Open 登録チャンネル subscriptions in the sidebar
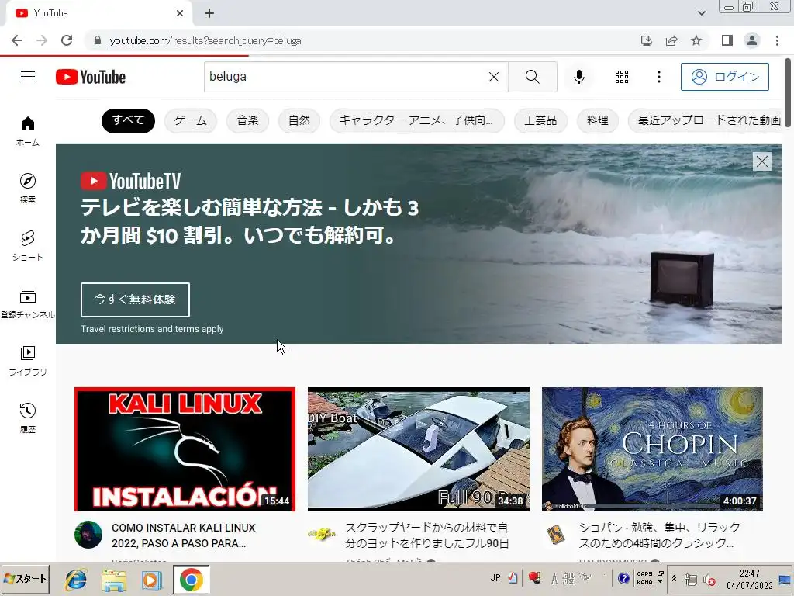The image size is (794, 596). pos(28,303)
